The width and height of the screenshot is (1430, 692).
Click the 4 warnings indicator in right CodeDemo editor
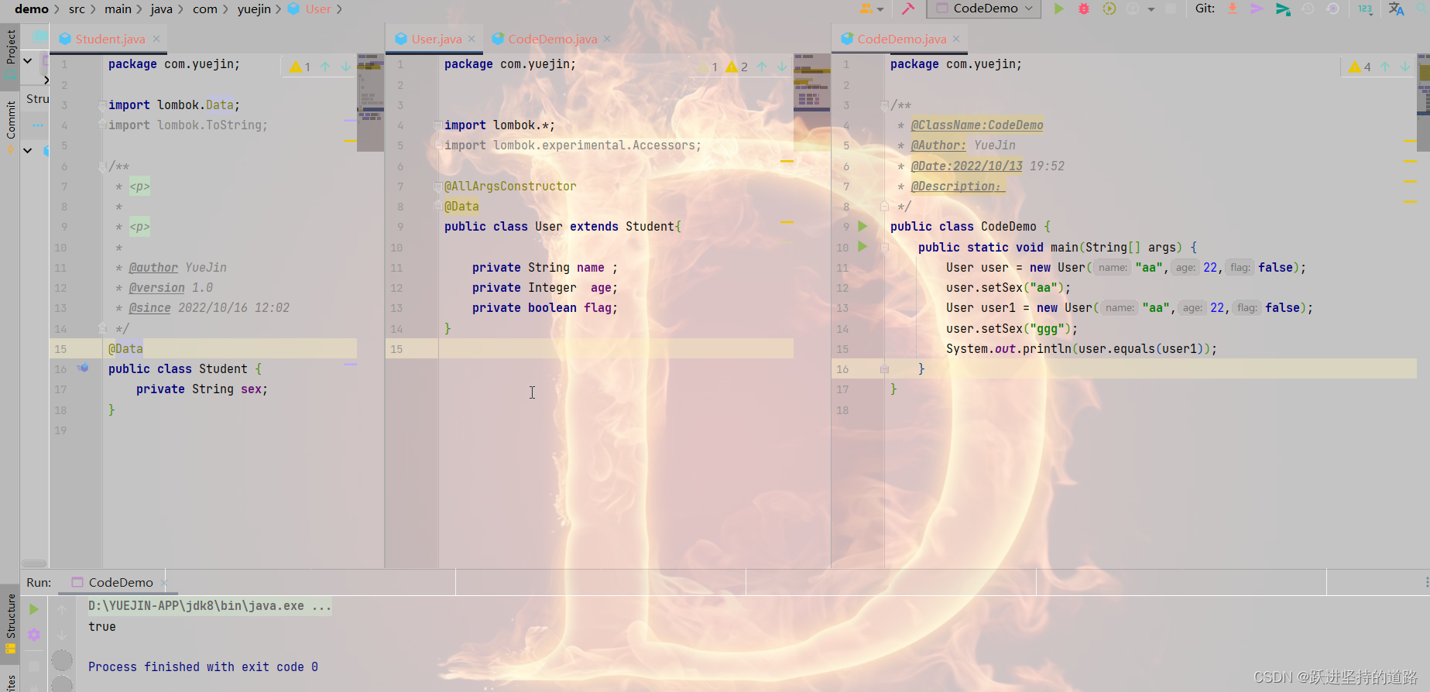coord(1360,67)
